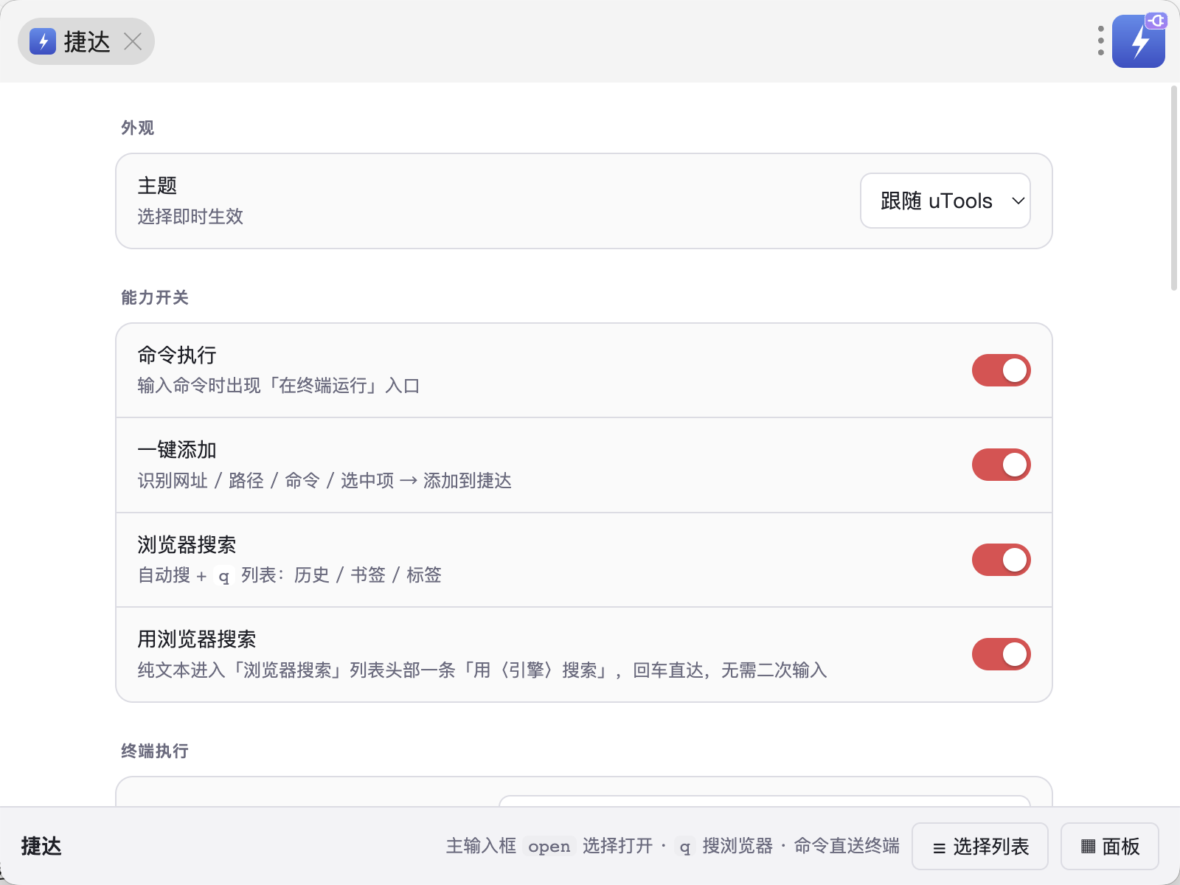Disable the 一键添加 switch
Image resolution: width=1180 pixels, height=885 pixels.
(x=1001, y=465)
